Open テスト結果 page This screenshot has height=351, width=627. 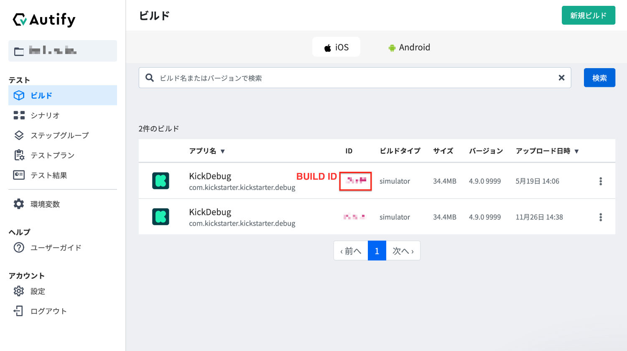[49, 175]
